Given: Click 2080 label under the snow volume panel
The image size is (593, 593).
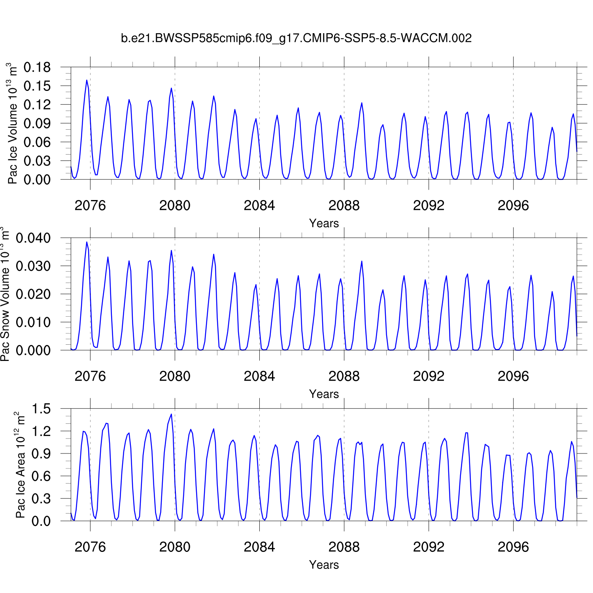Looking at the screenshot, I should (x=175, y=376).
